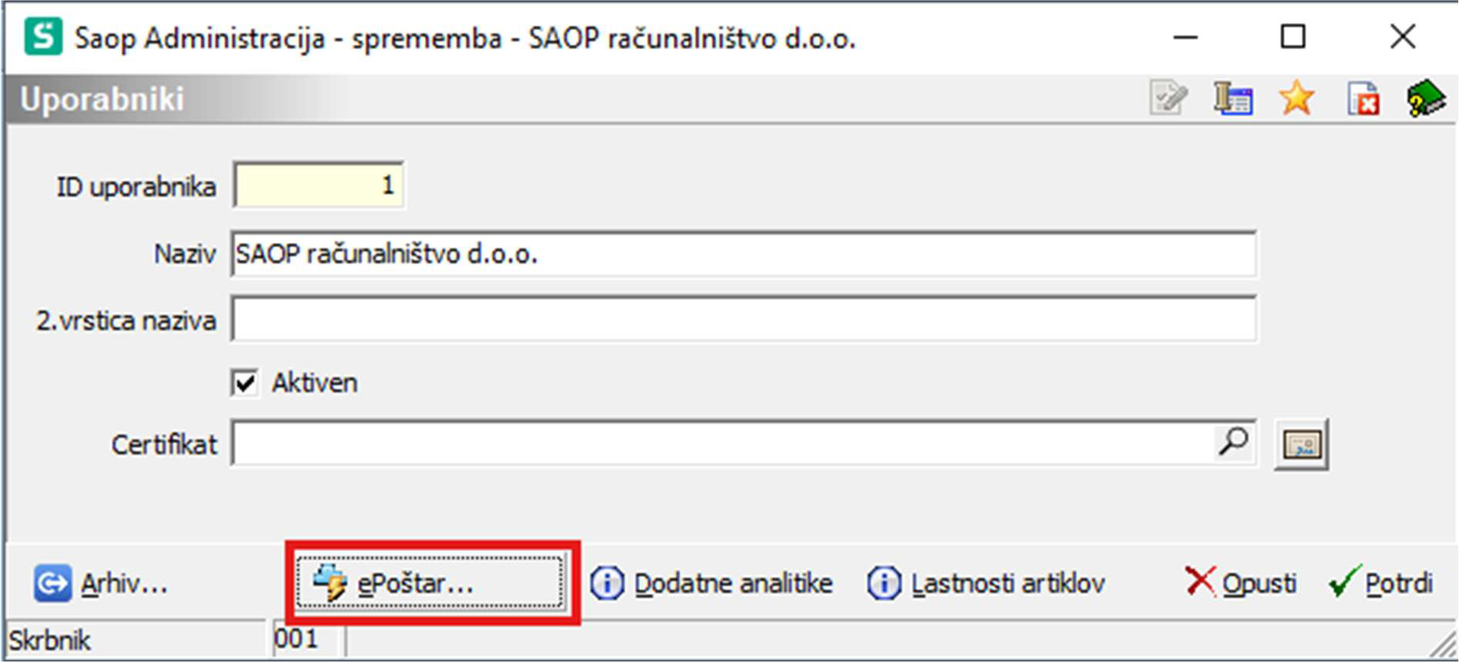Open Lastnosti artiklov
1459x663 pixels.
(x=986, y=584)
